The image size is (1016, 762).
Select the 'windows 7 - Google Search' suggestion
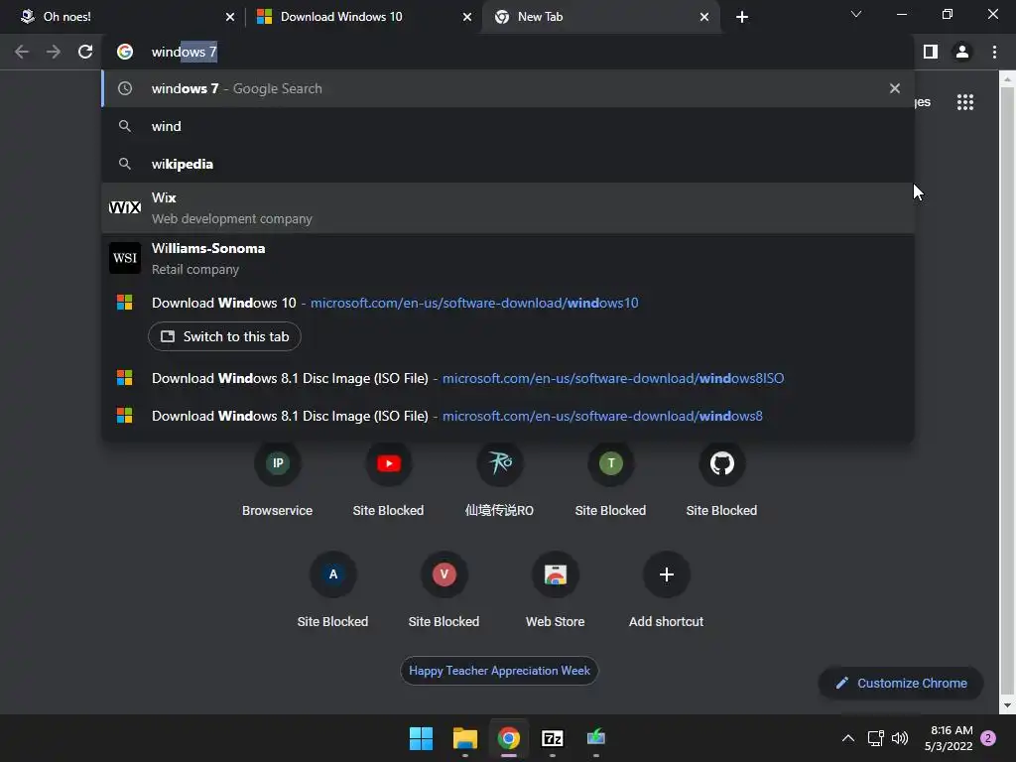[x=508, y=88]
